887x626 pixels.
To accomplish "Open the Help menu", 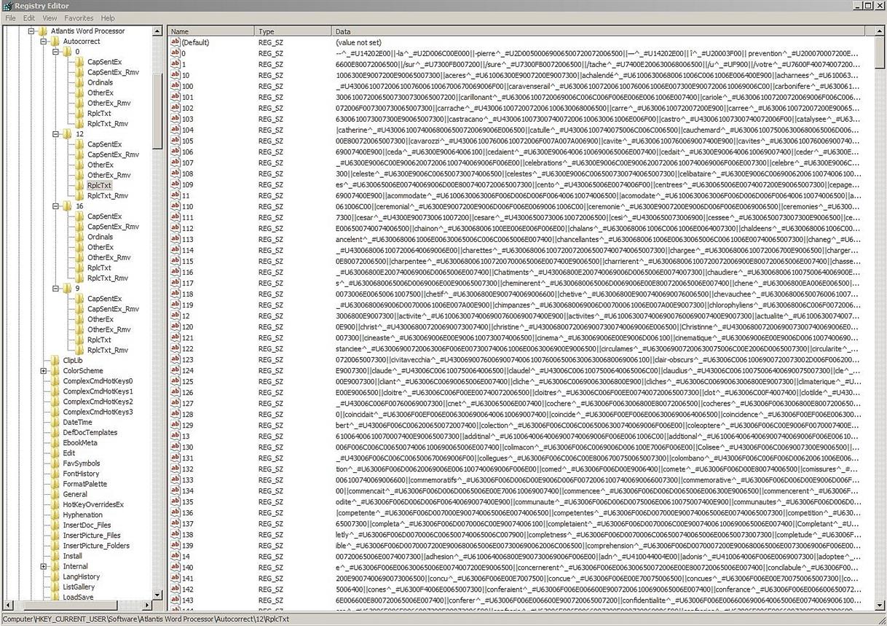I will 108,17.
